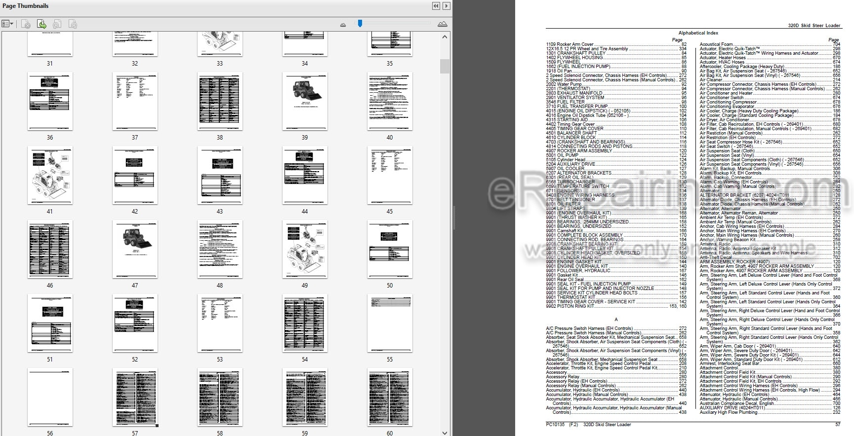Click the thumbnails scrollbar down arrow

tap(445, 432)
